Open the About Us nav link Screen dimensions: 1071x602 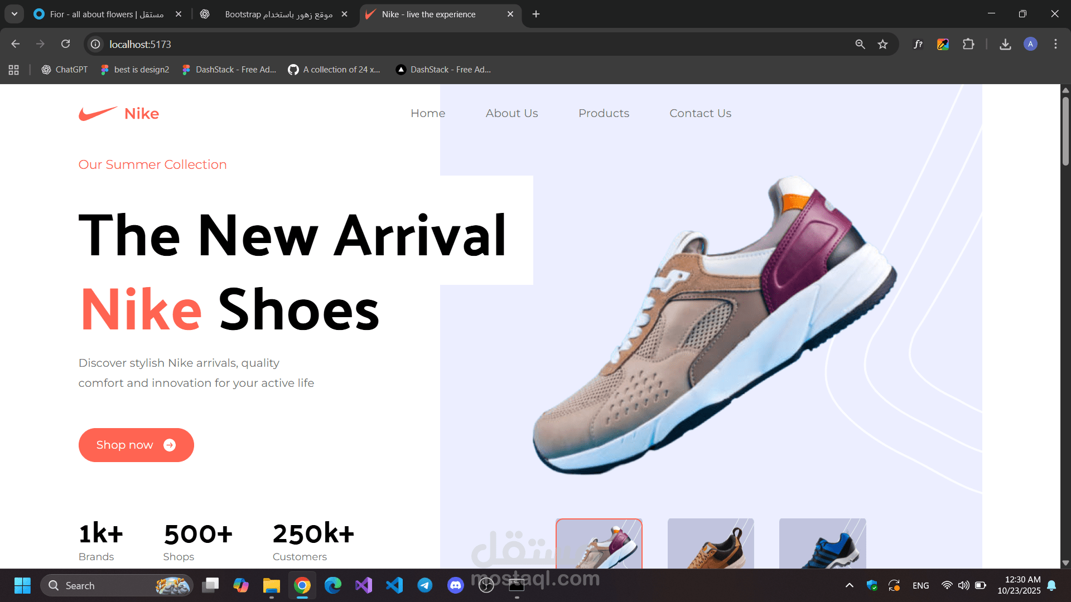(x=512, y=113)
